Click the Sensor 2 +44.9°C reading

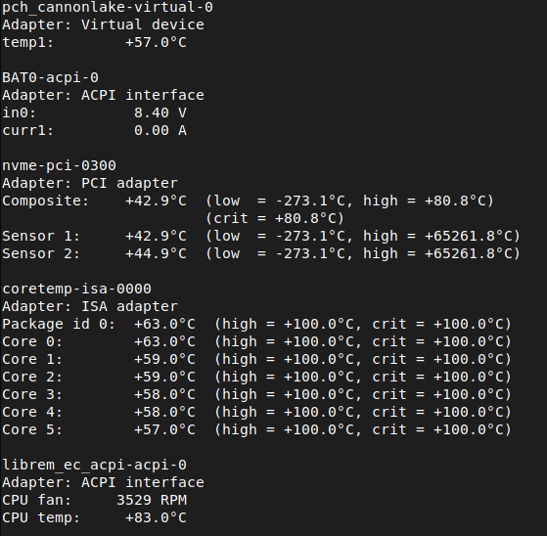156,254
